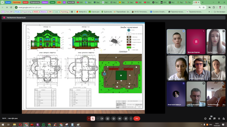Screen dimensions: 227x127
Task: Open Chrome extensions puzzle icon
Action: 214,7
